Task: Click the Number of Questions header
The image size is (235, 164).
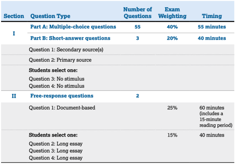Action: click(x=137, y=13)
